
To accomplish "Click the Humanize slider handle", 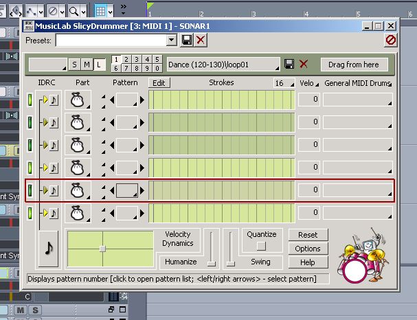I will (x=212, y=264).
